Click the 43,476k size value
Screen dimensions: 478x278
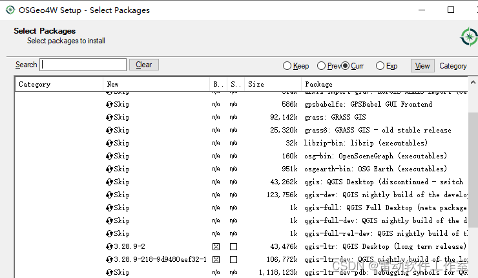tap(284, 246)
